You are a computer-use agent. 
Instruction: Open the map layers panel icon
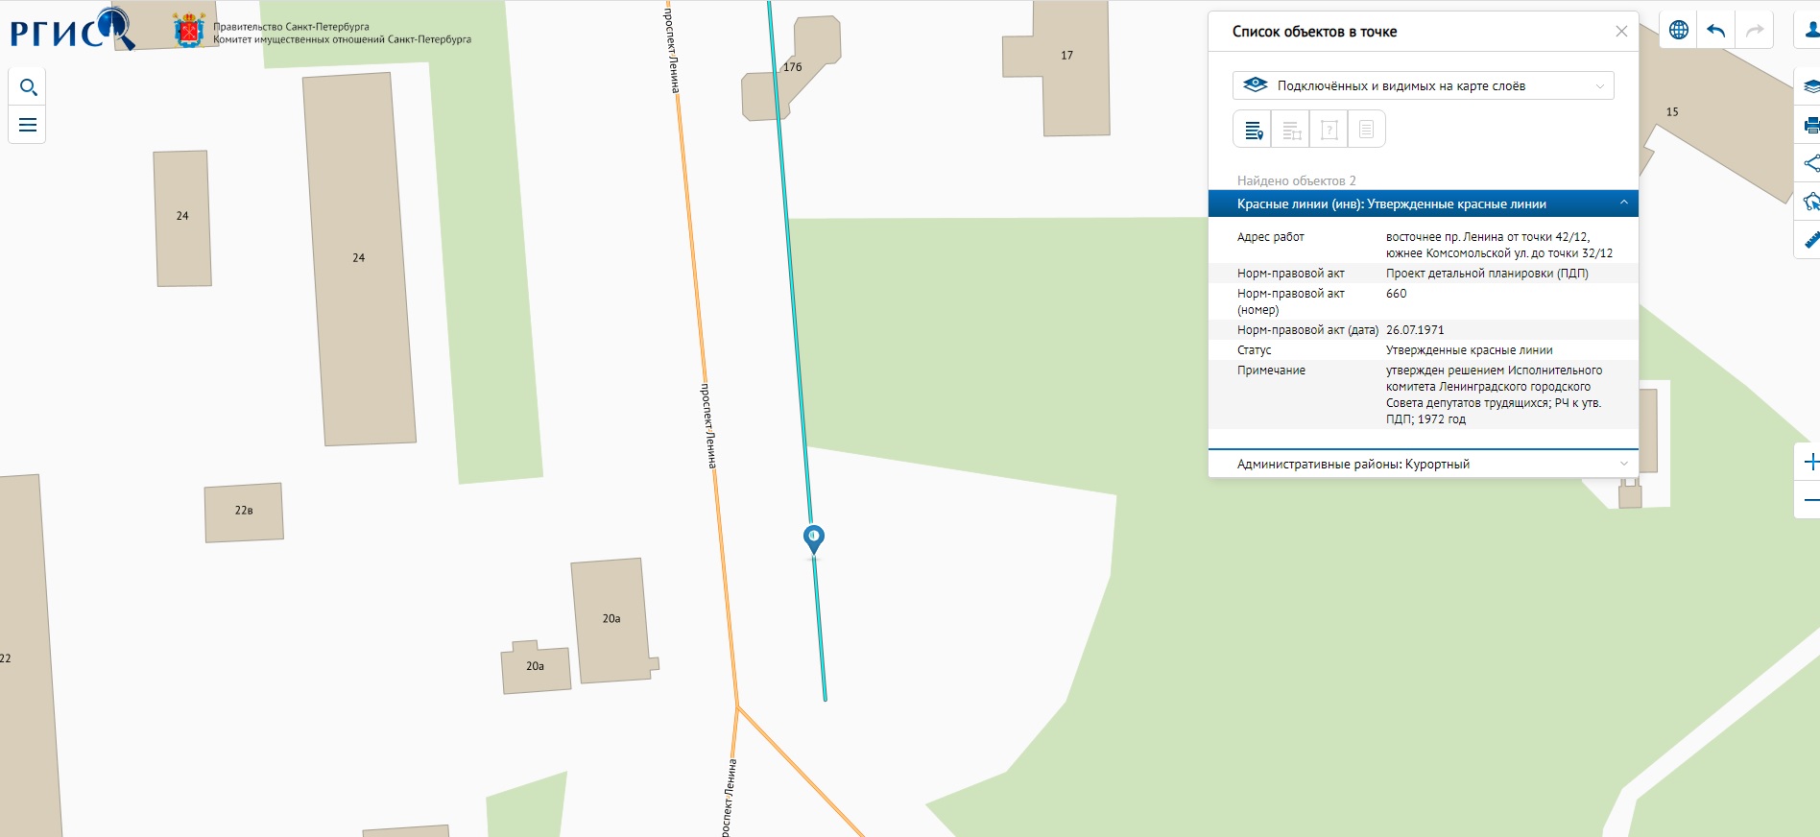tap(1809, 86)
